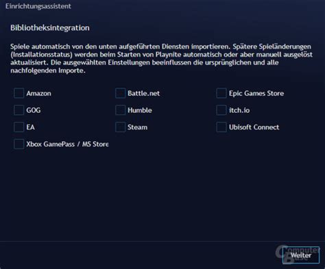Image resolution: width=325 pixels, height=269 pixels.
Task: Select the Humble integration checkbox
Action: [x=120, y=110]
